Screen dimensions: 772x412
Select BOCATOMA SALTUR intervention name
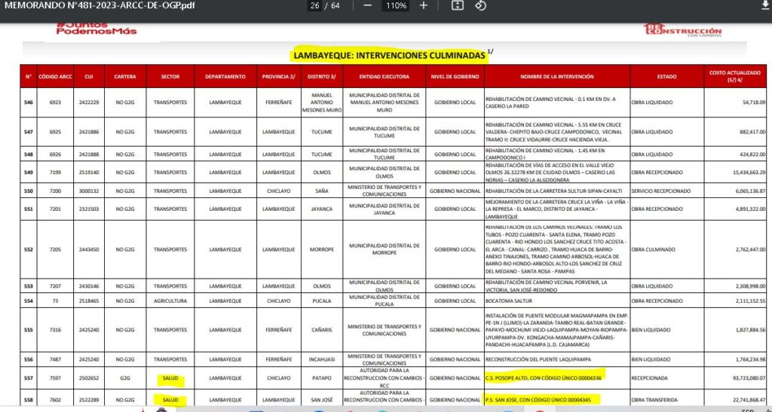pyautogui.click(x=509, y=301)
